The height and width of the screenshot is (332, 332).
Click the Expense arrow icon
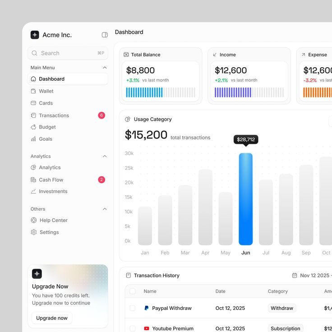pyautogui.click(x=303, y=55)
